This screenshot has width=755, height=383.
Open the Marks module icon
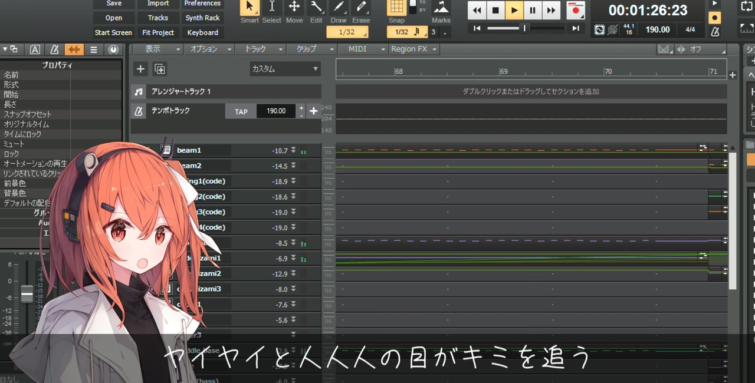click(x=441, y=8)
